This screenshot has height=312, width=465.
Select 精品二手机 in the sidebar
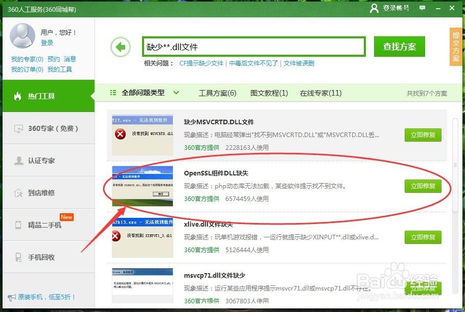coord(49,225)
